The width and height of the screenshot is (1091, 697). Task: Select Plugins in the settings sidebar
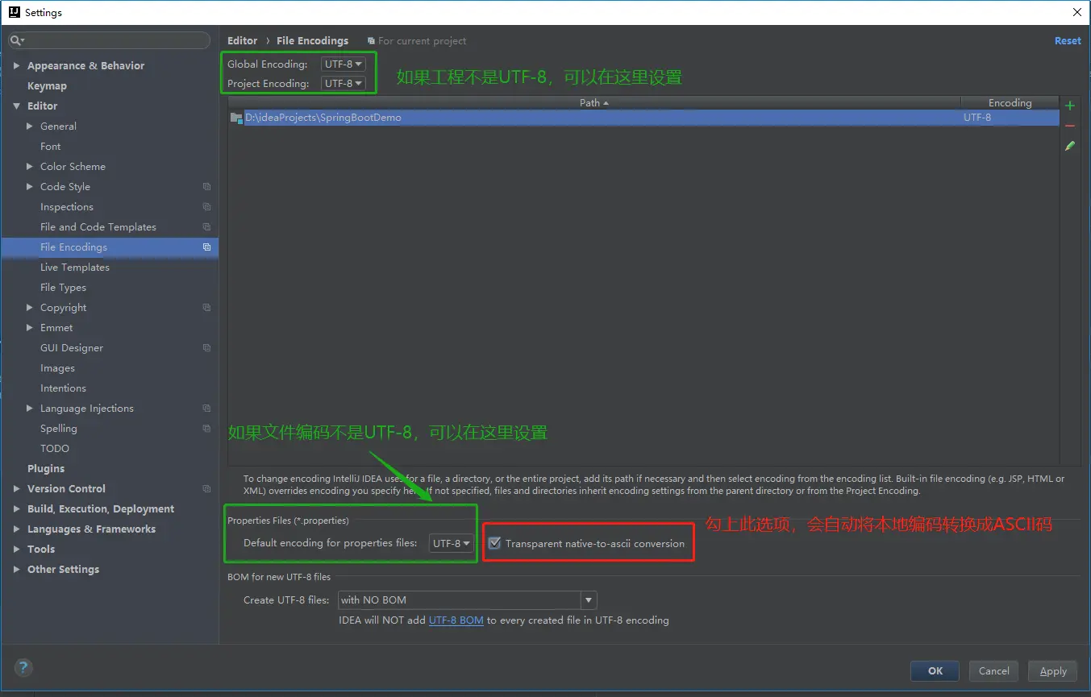tap(46, 468)
